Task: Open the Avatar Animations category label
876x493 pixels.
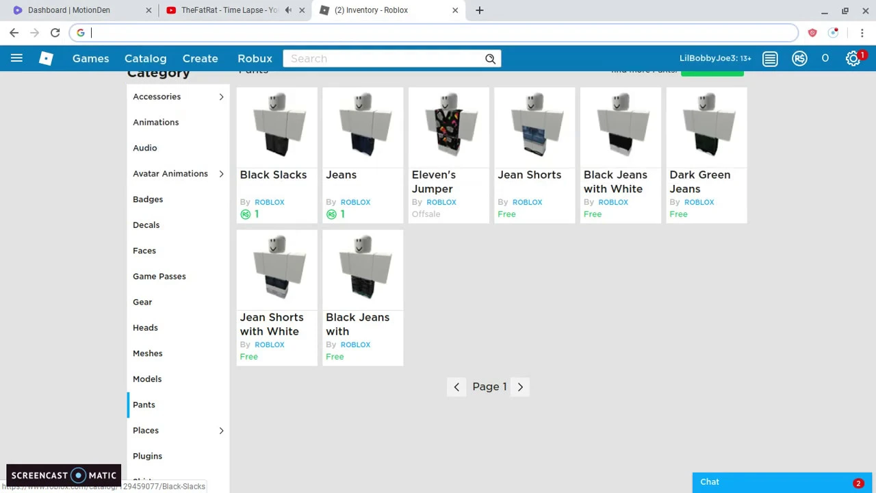Action: click(170, 174)
